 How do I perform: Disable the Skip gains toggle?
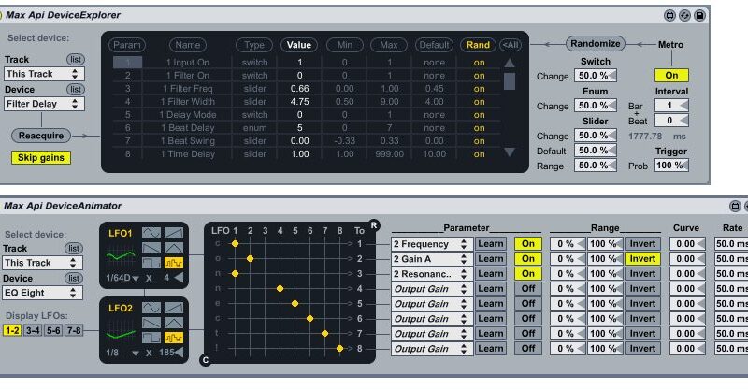pos(41,157)
